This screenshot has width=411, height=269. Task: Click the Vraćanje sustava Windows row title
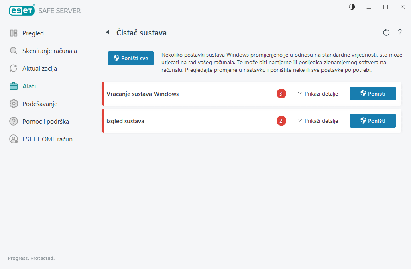pyautogui.click(x=142, y=94)
